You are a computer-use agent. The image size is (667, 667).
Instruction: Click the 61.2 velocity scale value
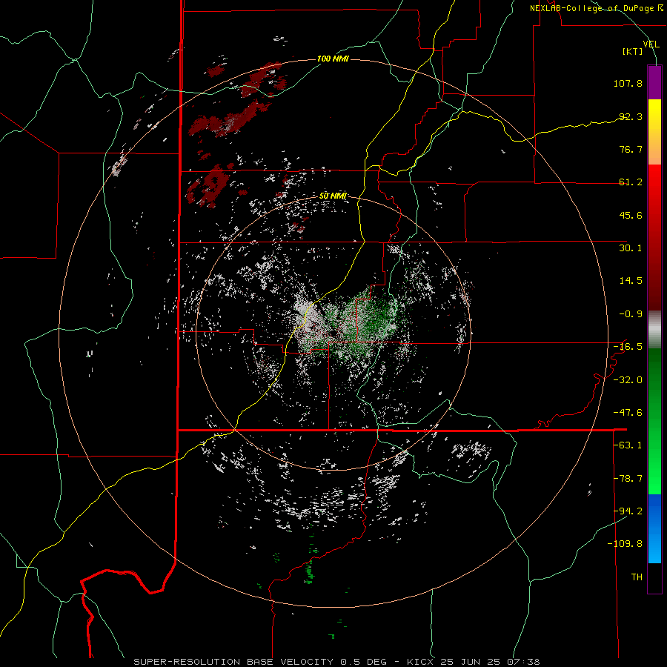pos(631,182)
